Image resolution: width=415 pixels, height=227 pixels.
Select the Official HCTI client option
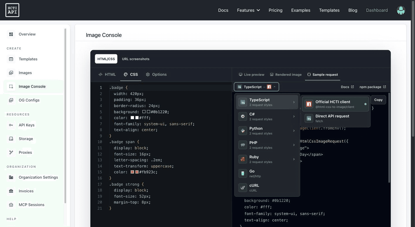(x=336, y=104)
